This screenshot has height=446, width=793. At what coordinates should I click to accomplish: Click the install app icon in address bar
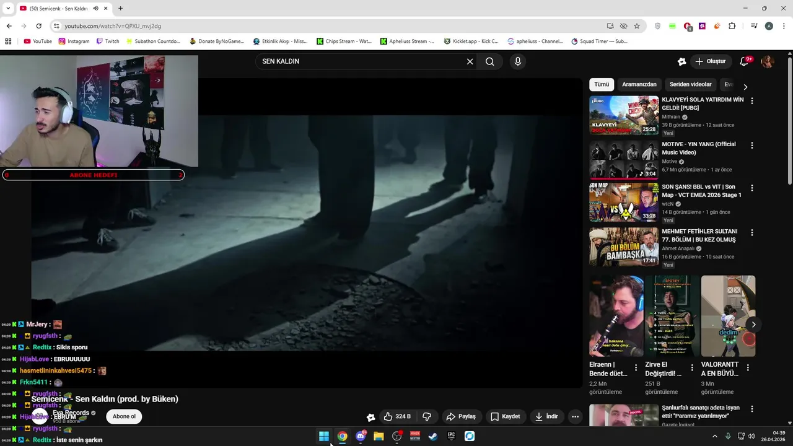click(x=610, y=26)
